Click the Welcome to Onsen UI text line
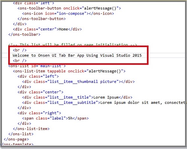The height and width of the screenshot is (149, 187). (77, 55)
